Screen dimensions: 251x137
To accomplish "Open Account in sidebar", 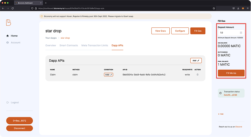I will click(x=15, y=42).
